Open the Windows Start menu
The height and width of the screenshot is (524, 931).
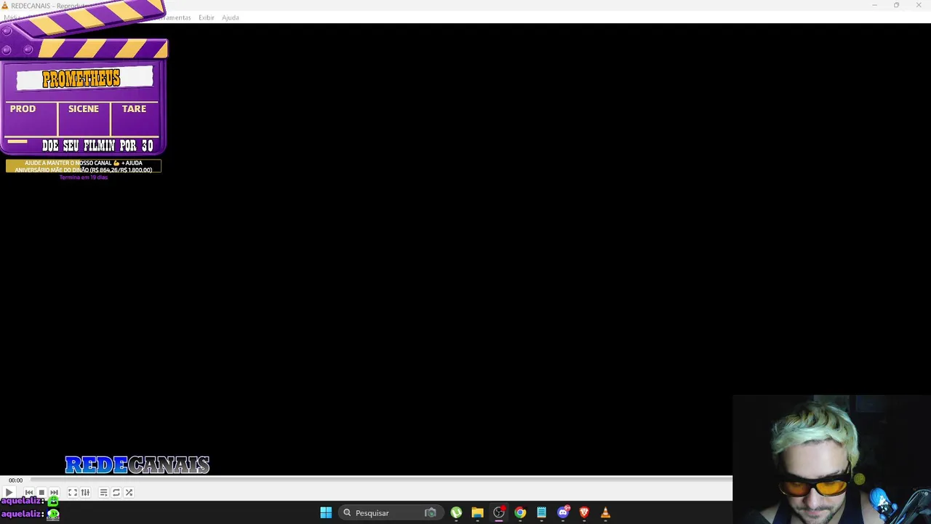click(326, 513)
